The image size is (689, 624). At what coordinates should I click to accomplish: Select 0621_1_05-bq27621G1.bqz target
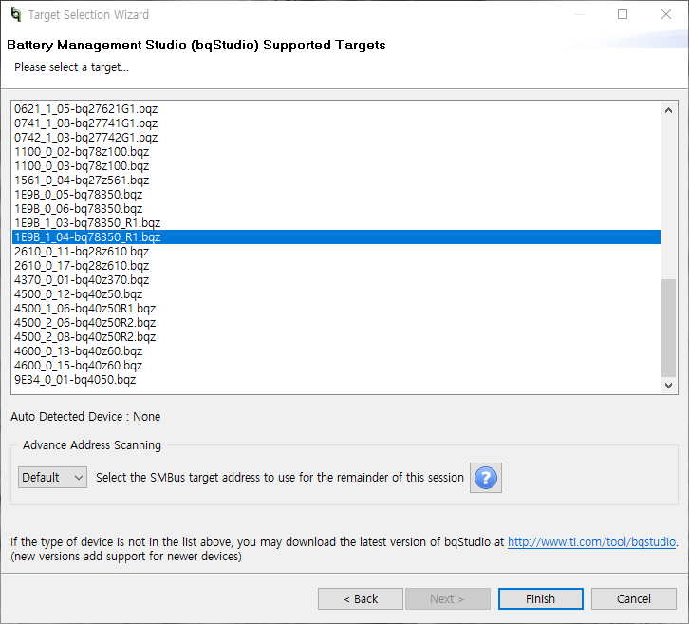336,108
